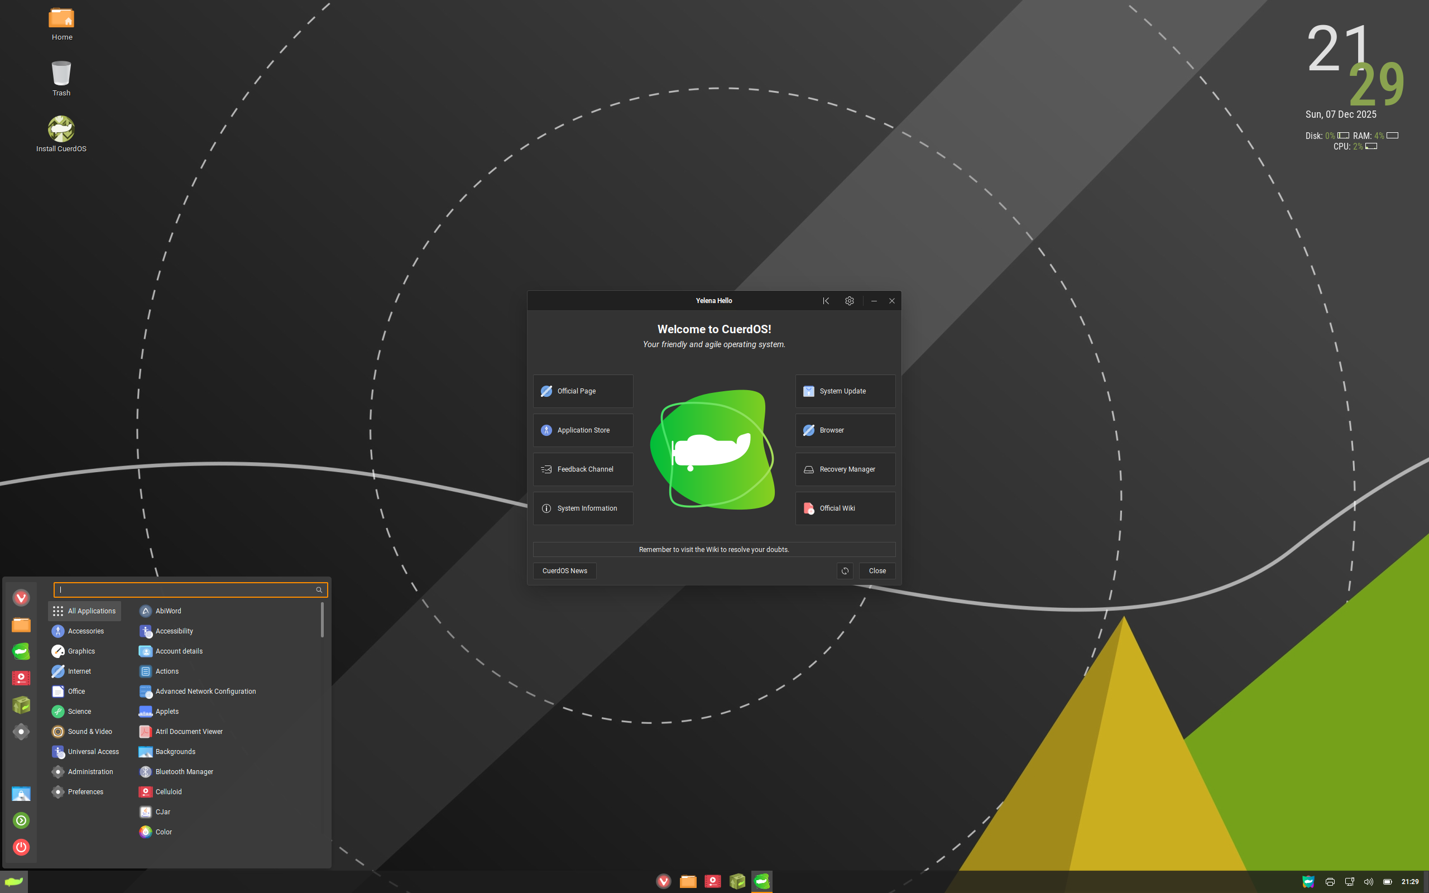Launch the Install CuerdOS desktop icon
The height and width of the screenshot is (893, 1429).
click(x=61, y=134)
